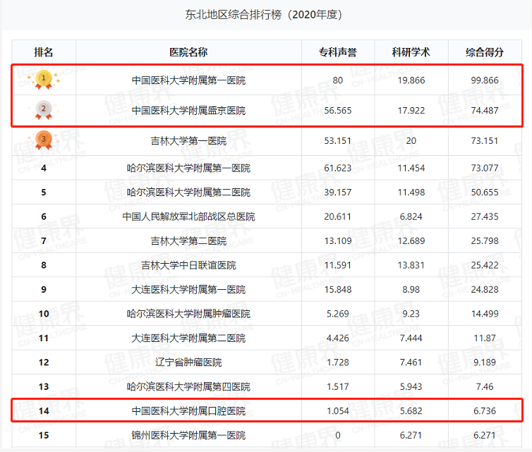Select 哈尔滨医科大学附属第四医院 hospital name

pos(188,386)
